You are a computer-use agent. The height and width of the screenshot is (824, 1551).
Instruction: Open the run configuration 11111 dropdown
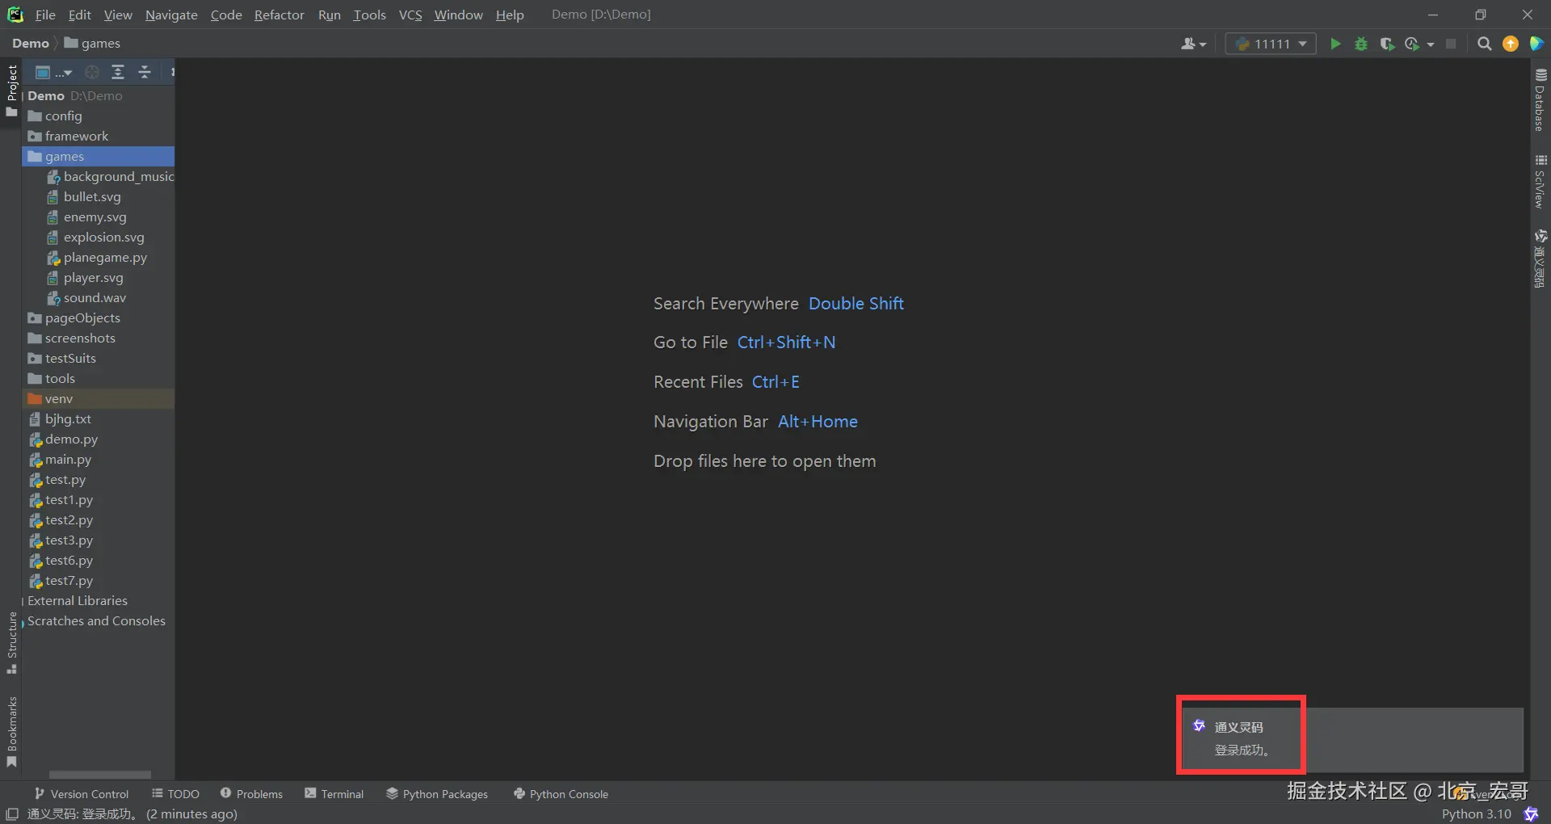1271,44
